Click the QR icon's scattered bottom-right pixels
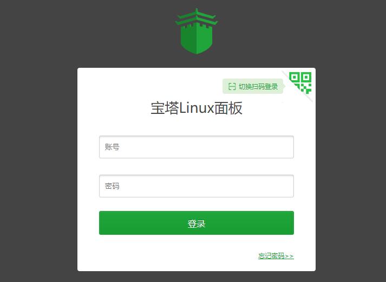386x282 pixels. (x=306, y=89)
